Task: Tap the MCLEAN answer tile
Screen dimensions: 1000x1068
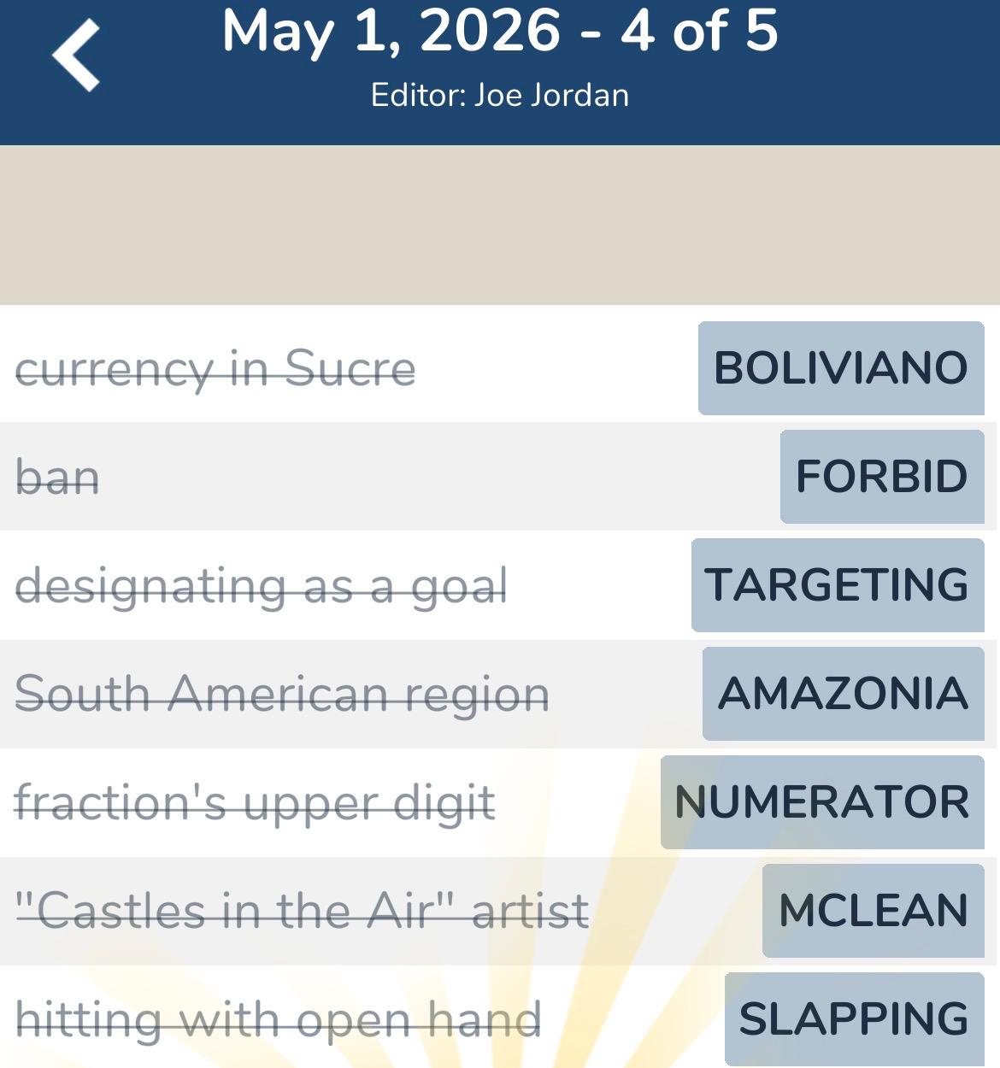Action: pyautogui.click(x=873, y=911)
